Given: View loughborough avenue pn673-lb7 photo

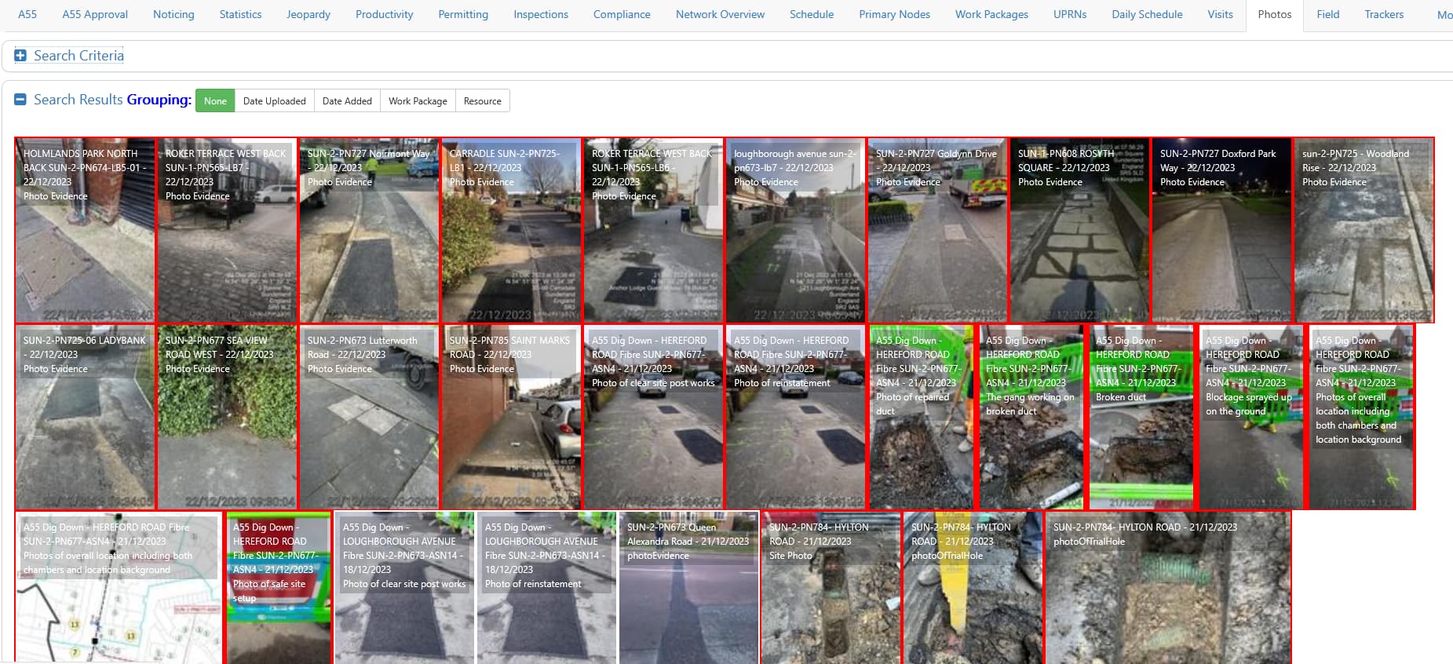Looking at the screenshot, I should 795,230.
